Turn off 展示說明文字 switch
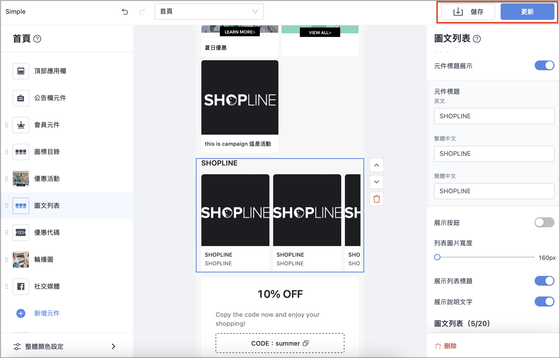 pyautogui.click(x=544, y=302)
